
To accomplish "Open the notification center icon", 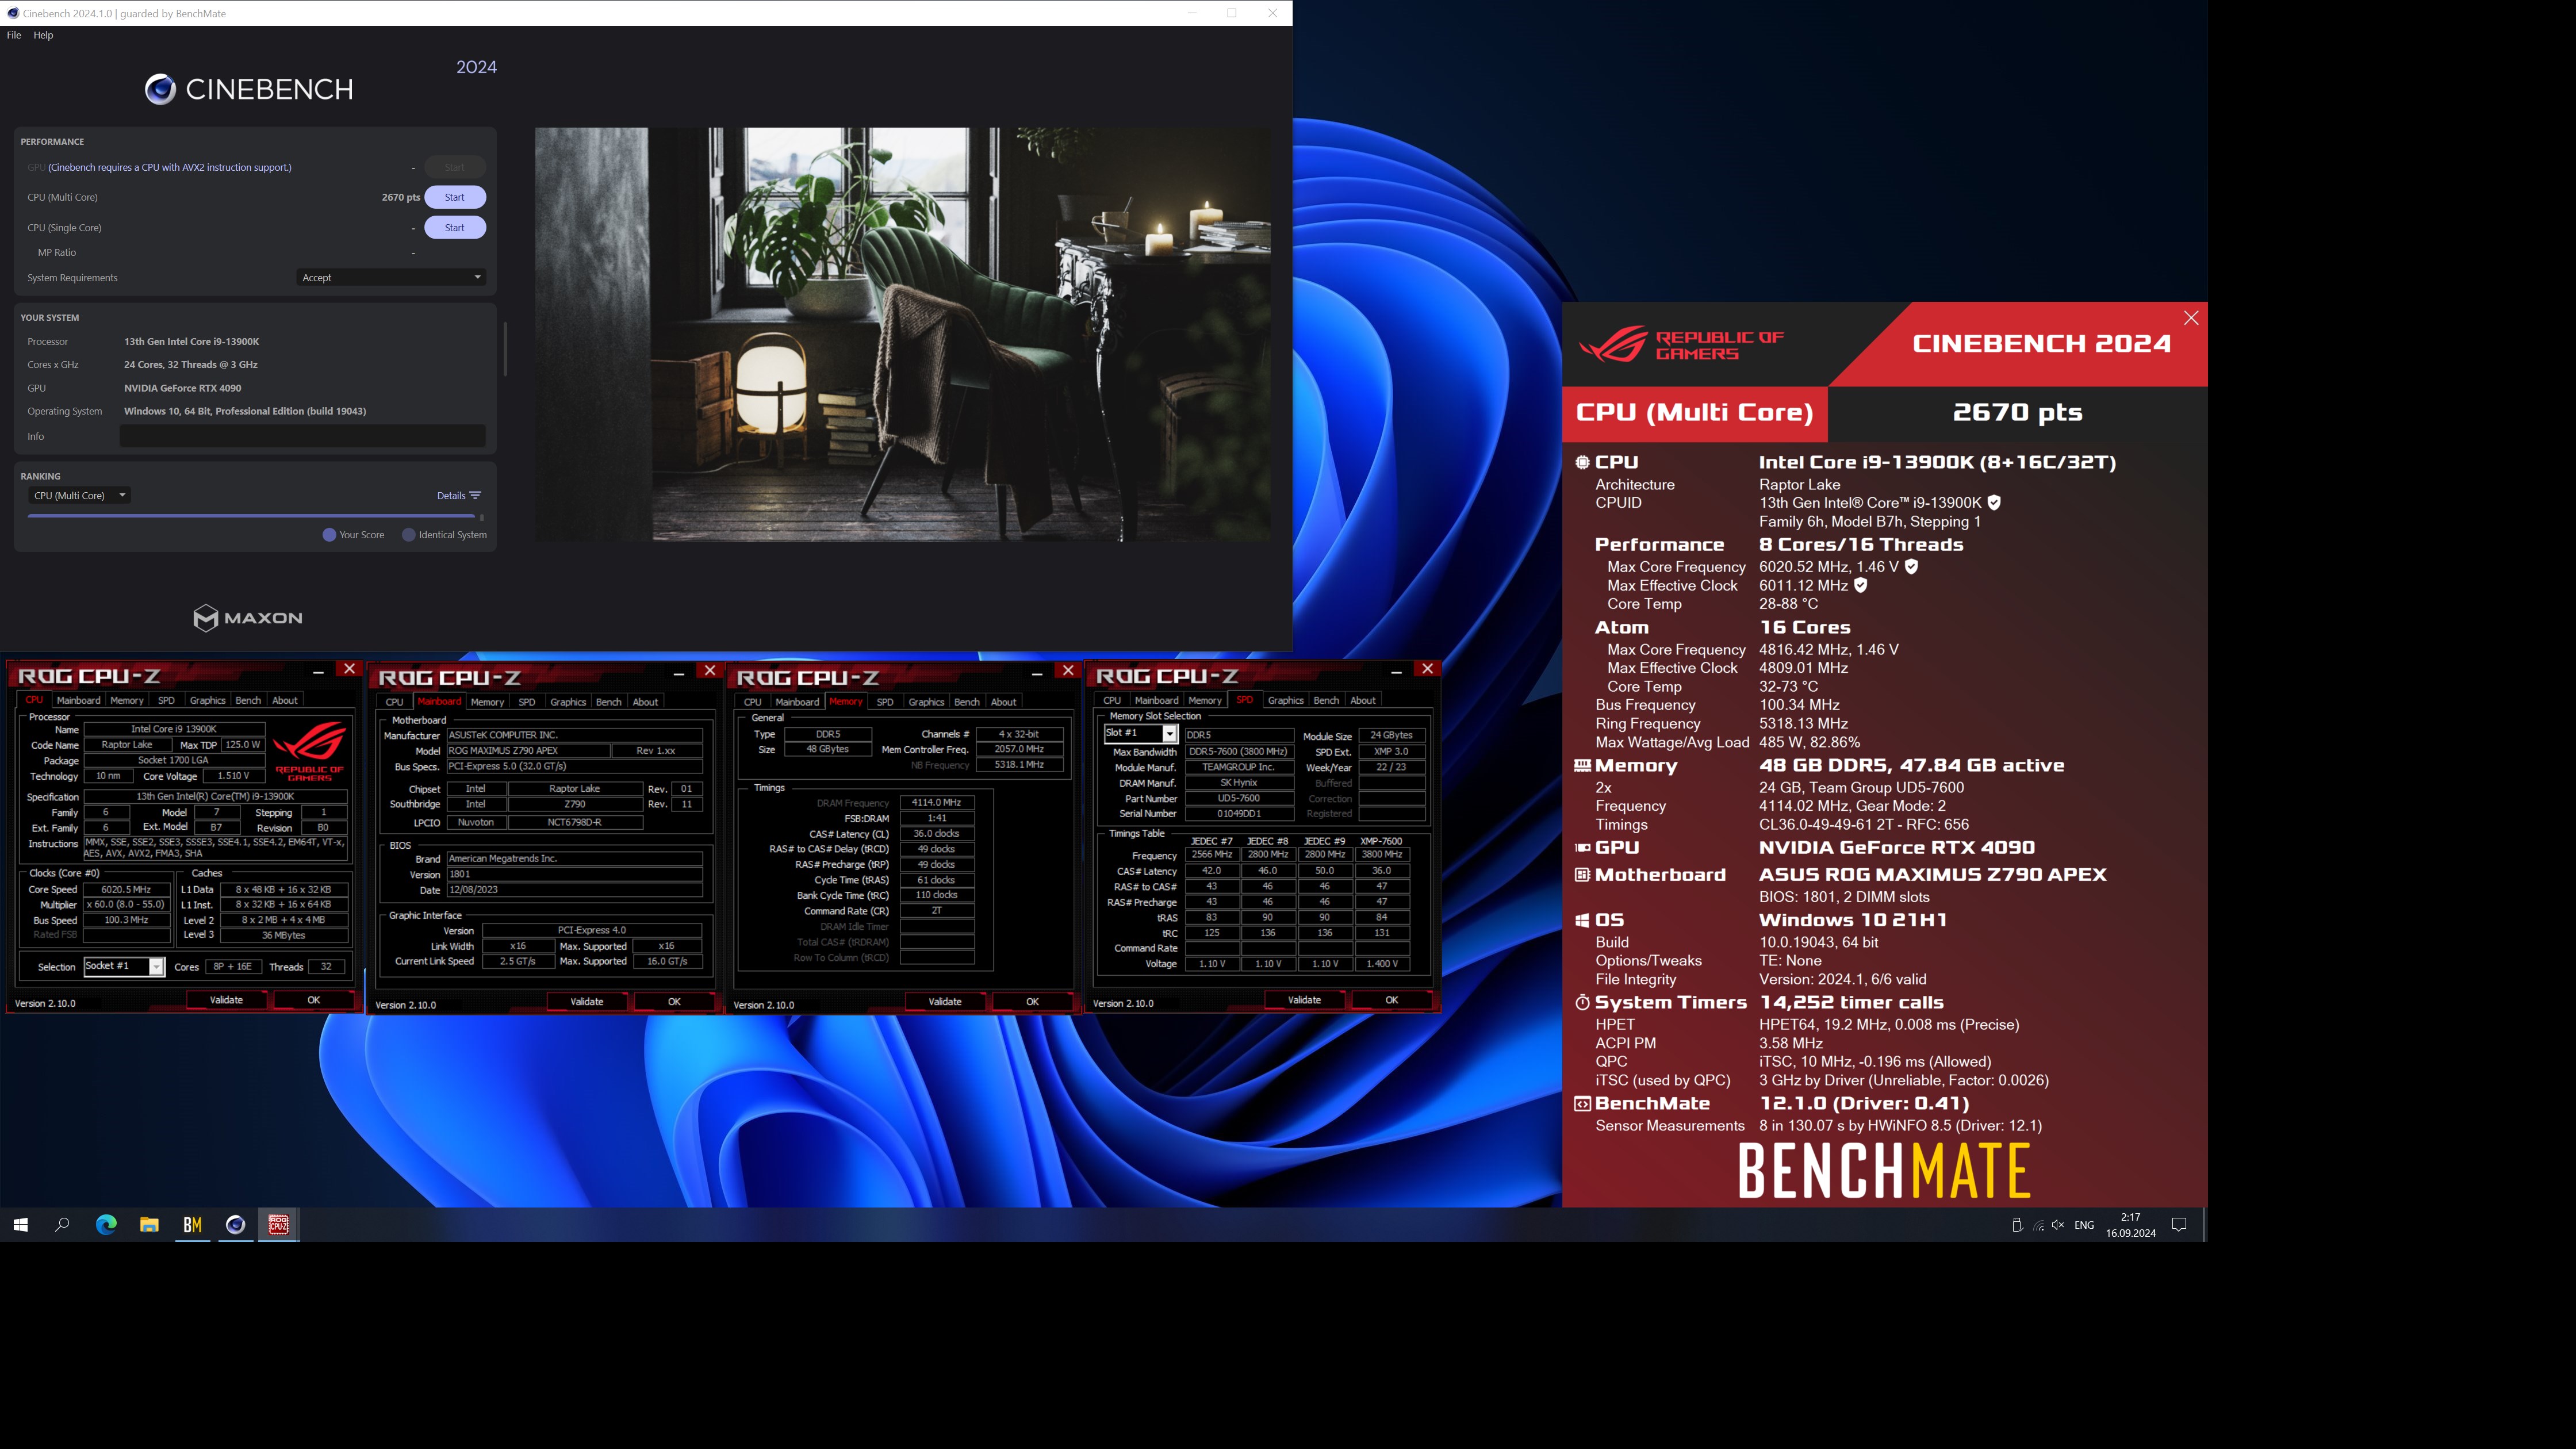I will pos(2179,1224).
